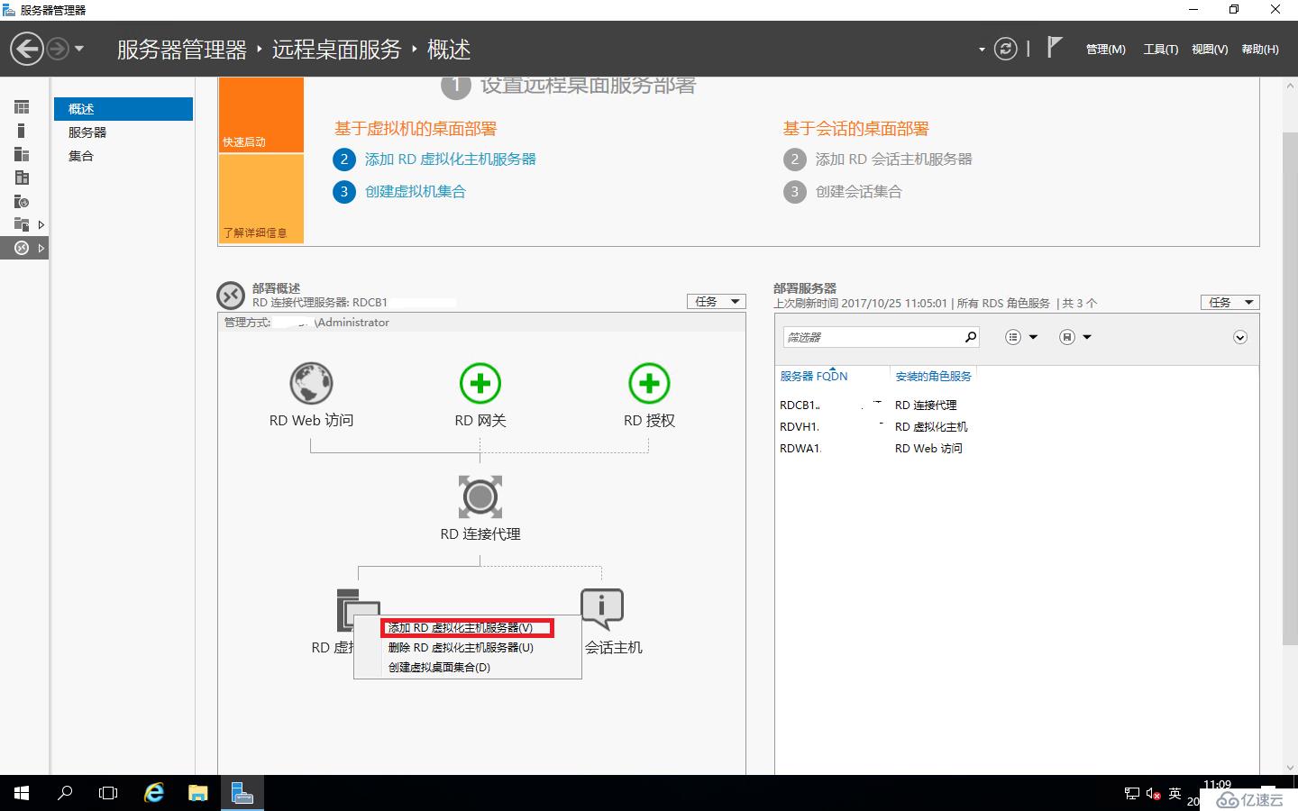Expand the filter panel chevron
The width and height of the screenshot is (1298, 811).
pos(1240,337)
